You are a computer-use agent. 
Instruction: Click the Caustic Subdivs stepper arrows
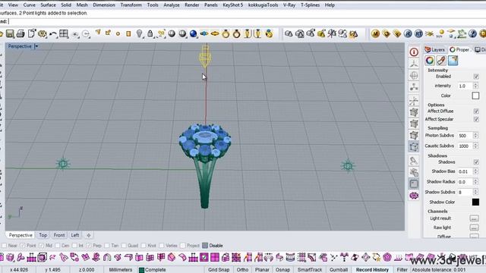[x=475, y=146]
